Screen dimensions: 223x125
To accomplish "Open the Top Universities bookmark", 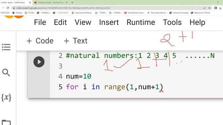I will (157, 13).
